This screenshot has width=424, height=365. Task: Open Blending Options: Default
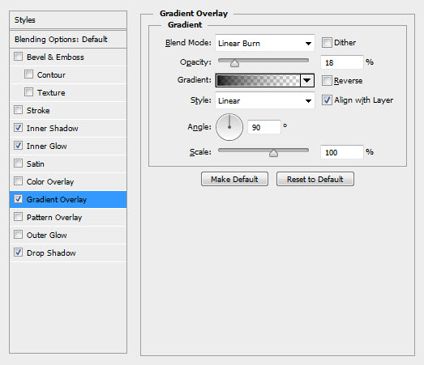[x=68, y=40]
